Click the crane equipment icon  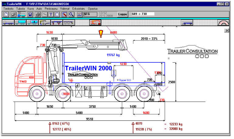44,23
